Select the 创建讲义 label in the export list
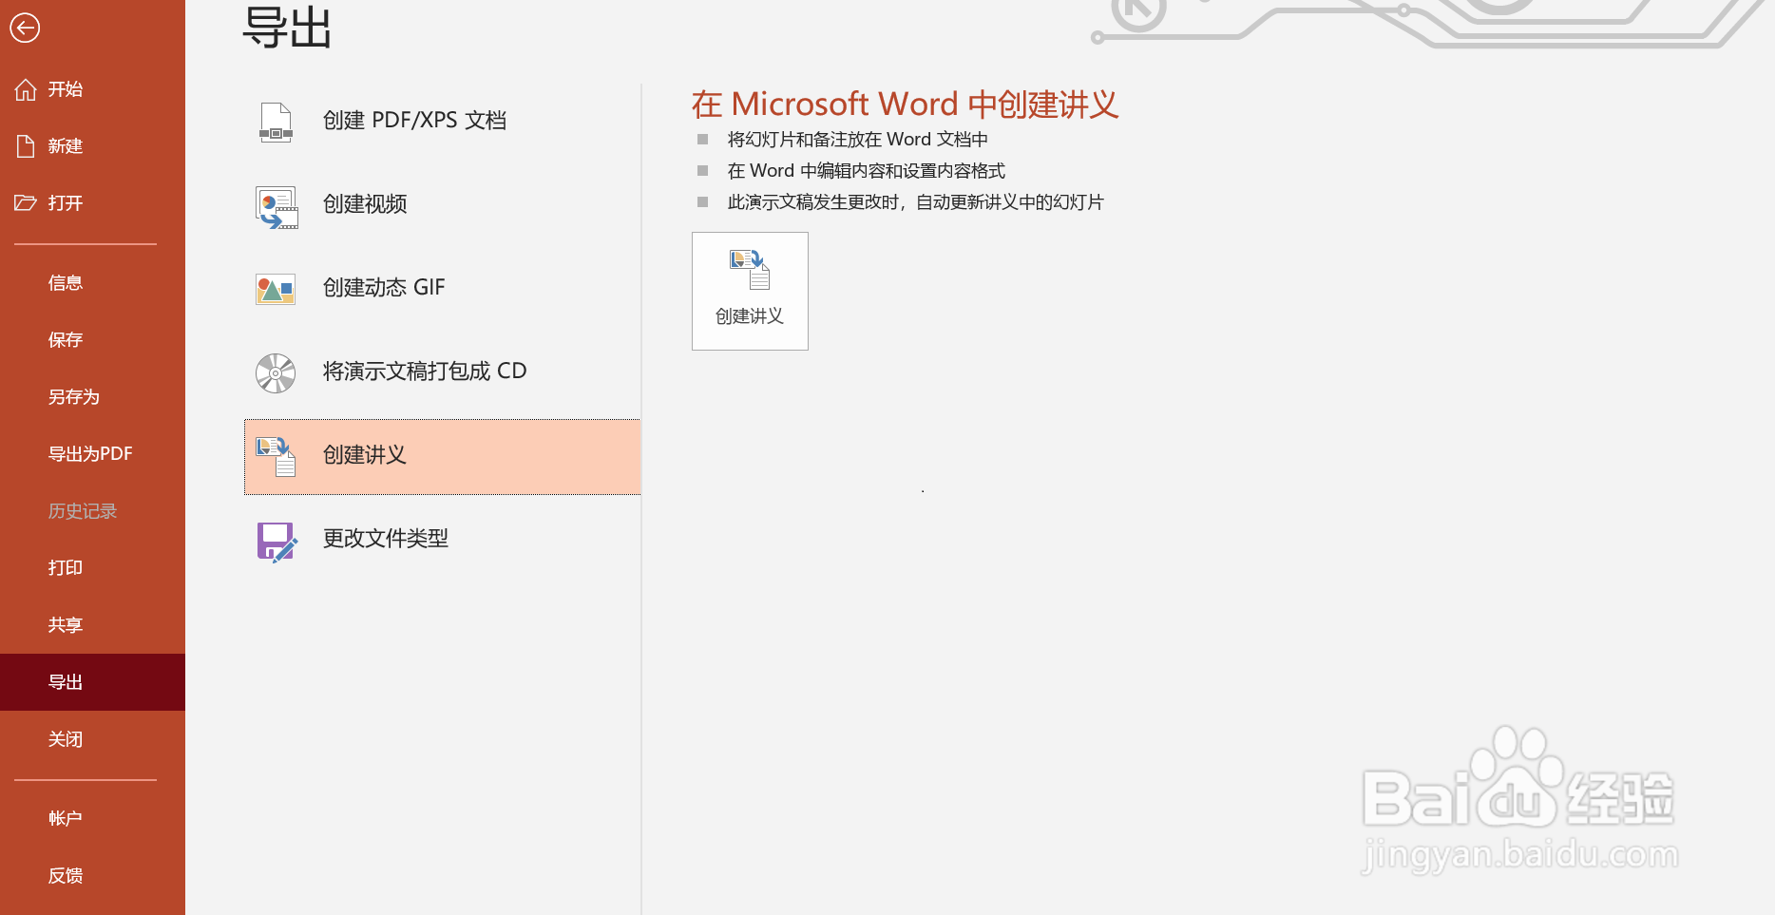Screen dimensions: 1775x915 click(x=365, y=455)
